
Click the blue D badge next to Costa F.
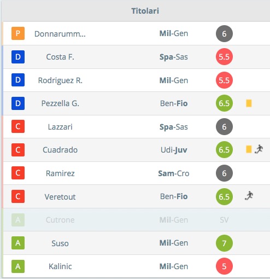[x=18, y=57]
